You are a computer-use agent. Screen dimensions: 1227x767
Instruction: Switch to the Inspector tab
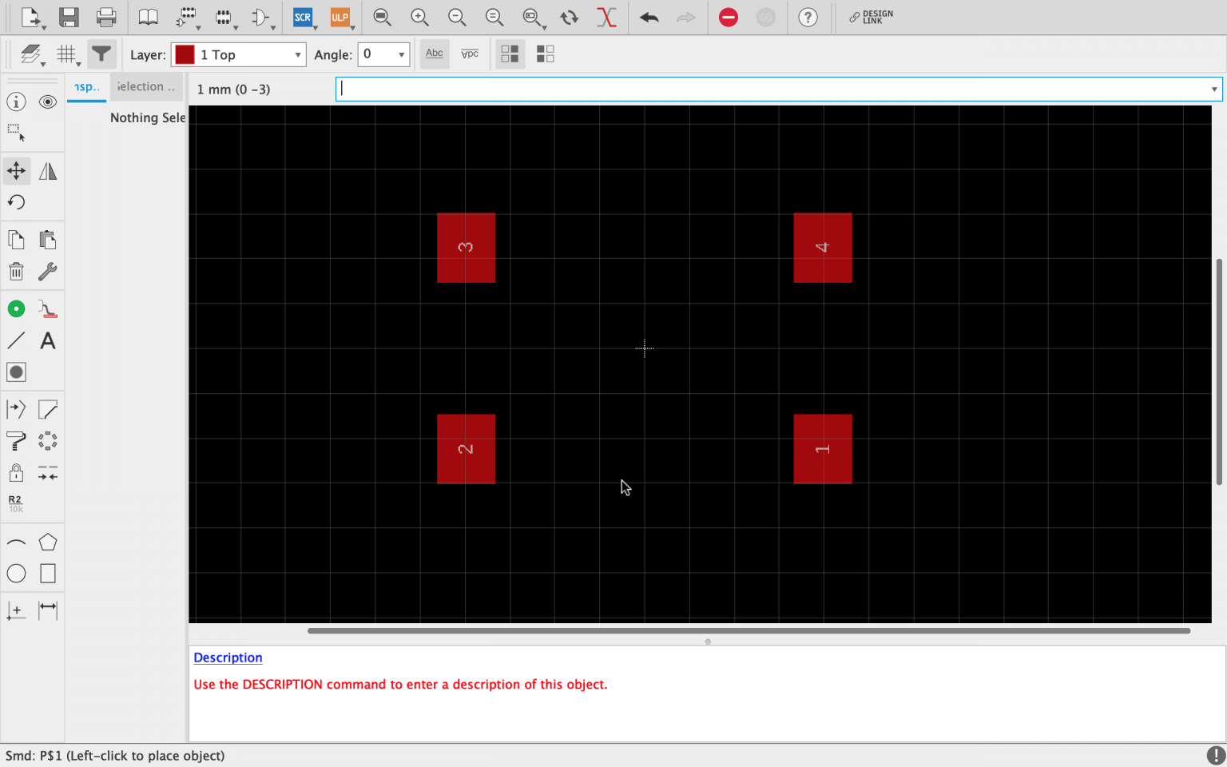coord(85,86)
